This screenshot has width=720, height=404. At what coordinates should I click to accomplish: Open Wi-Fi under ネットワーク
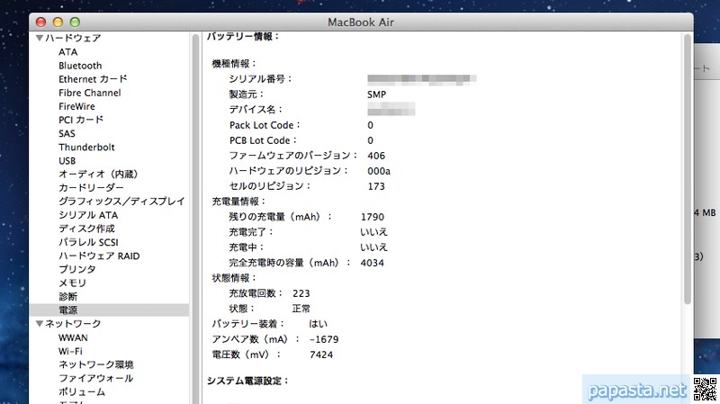coord(71,351)
